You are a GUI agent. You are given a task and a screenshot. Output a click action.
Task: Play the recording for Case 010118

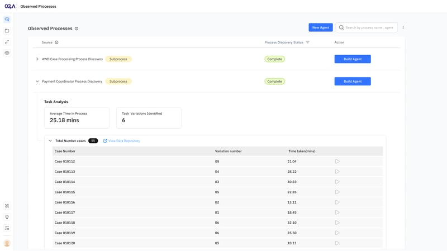coord(337,223)
